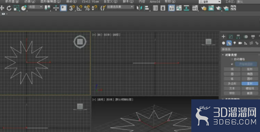Open the Arnold menu
This screenshot has height=132, width=260.
[x=155, y=1]
